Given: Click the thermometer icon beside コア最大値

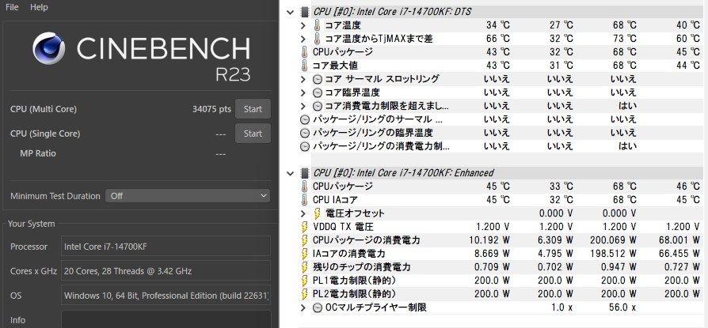Looking at the screenshot, I should click(x=304, y=66).
